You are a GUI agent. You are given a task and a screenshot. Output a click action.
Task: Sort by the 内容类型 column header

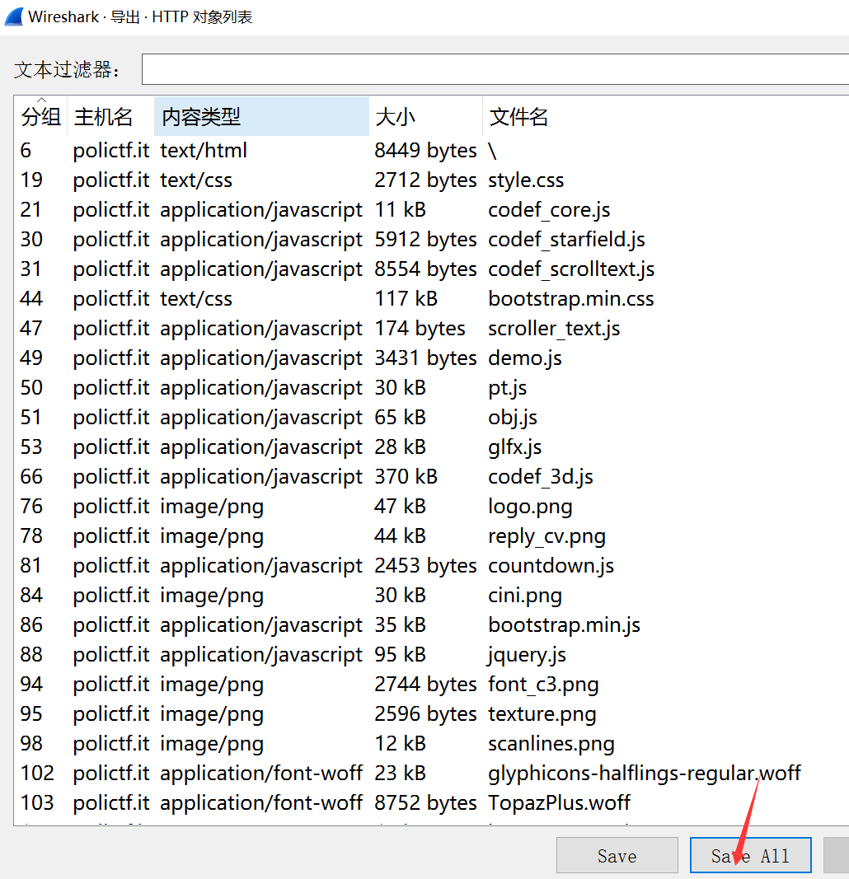tap(261, 117)
